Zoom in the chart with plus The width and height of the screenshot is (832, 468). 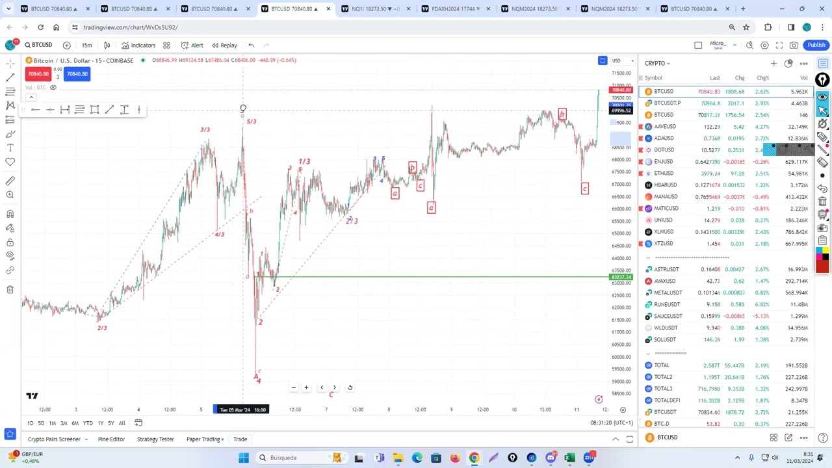pyautogui.click(x=306, y=387)
